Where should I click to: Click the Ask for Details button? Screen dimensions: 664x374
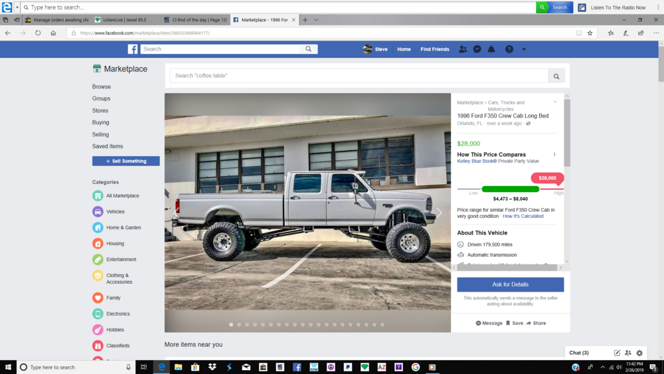point(510,284)
